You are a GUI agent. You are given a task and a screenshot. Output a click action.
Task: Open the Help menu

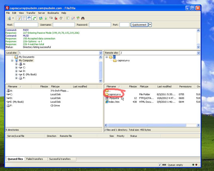64,13
